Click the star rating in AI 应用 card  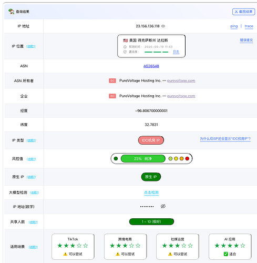tap(230, 246)
